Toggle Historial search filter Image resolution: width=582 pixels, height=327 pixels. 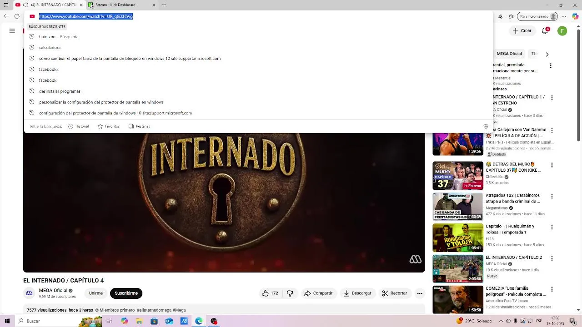[78, 126]
